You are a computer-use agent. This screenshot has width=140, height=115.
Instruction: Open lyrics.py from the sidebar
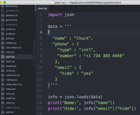(10, 71)
